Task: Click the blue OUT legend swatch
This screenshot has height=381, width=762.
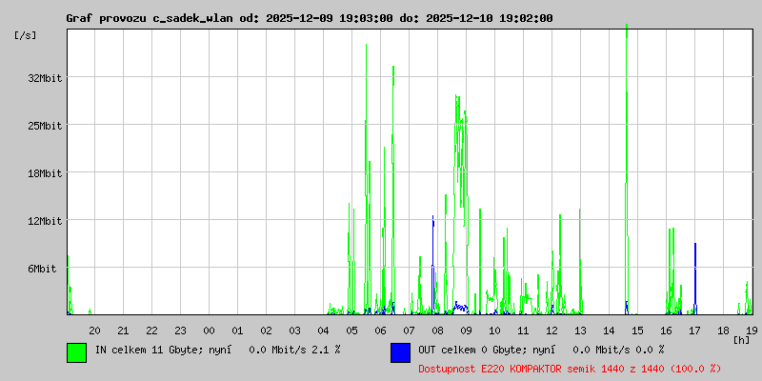Action: (400, 352)
